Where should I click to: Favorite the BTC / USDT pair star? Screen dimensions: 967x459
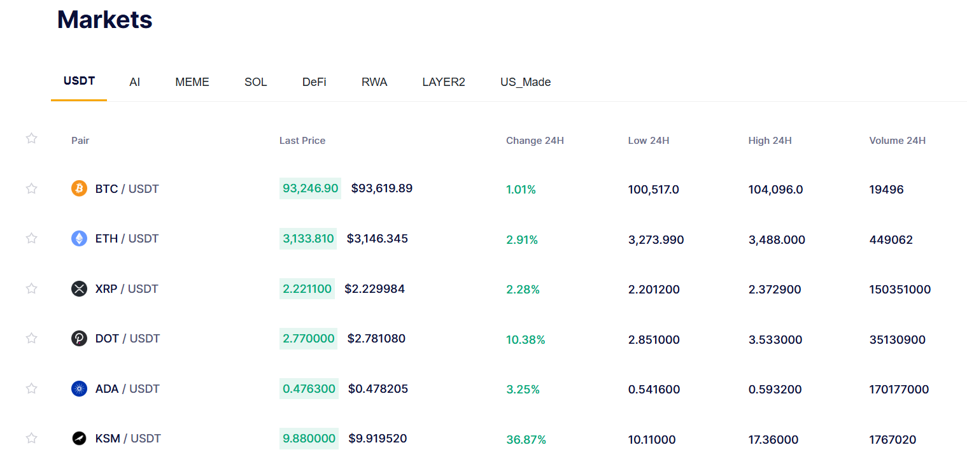click(x=31, y=188)
